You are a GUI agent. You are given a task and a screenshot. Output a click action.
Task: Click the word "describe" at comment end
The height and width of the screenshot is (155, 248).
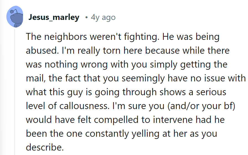(45, 147)
